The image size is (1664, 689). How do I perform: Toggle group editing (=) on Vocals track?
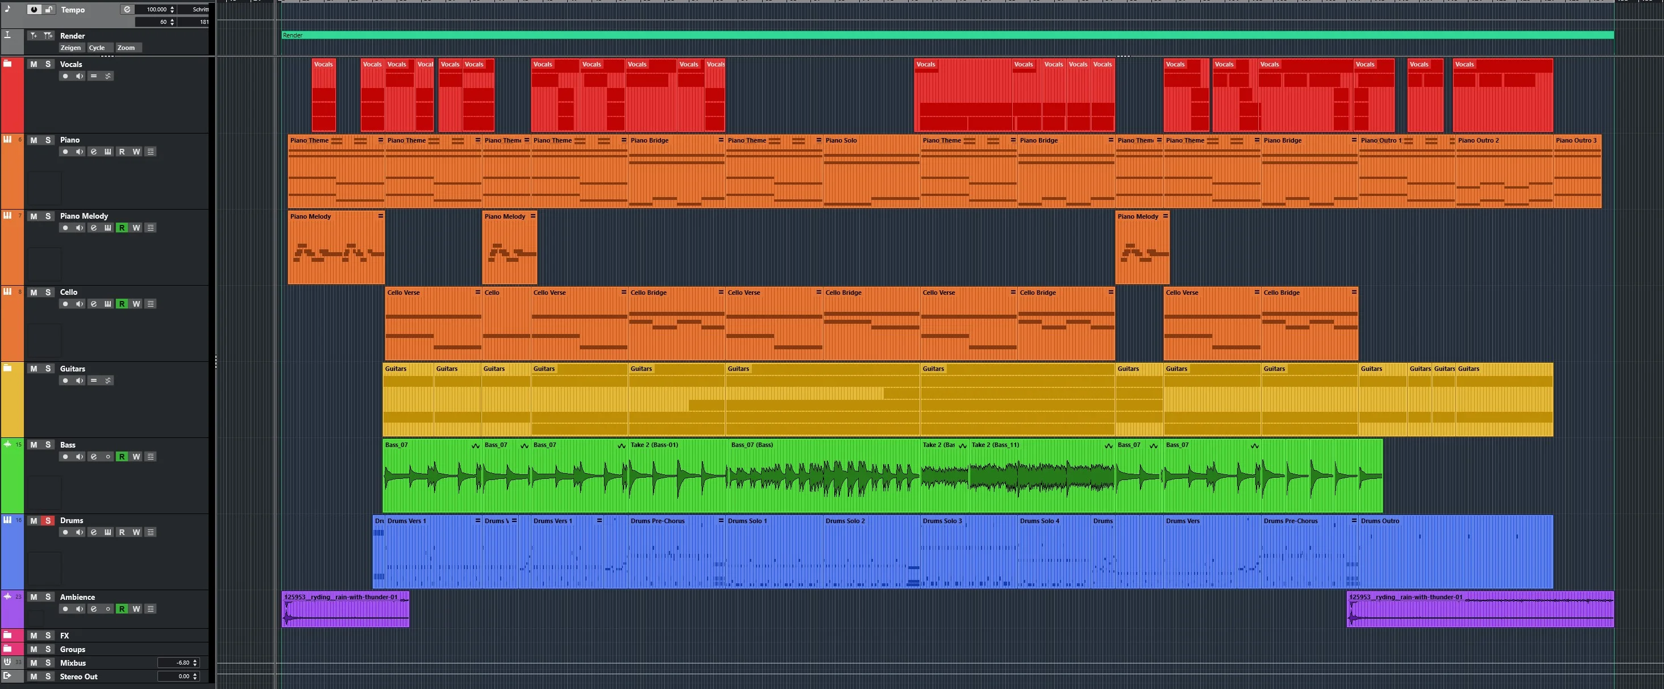coord(94,76)
